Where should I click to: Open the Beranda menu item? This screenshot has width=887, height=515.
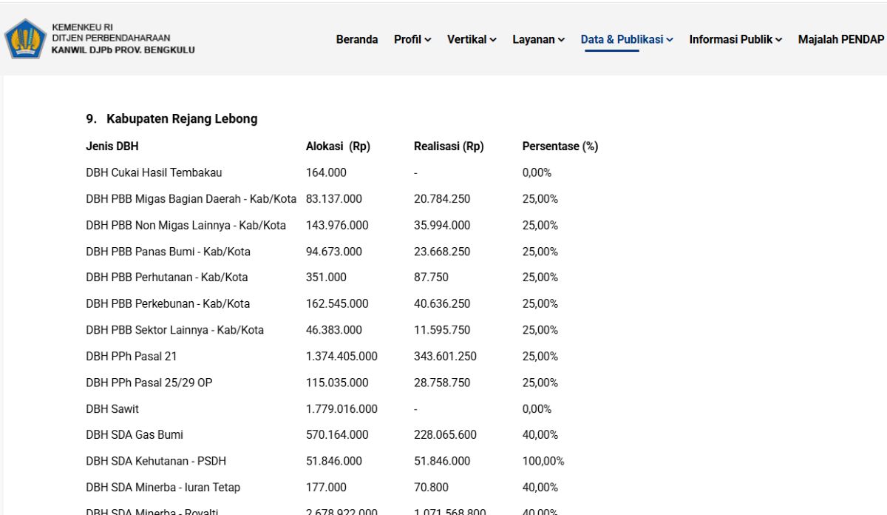[x=357, y=39]
